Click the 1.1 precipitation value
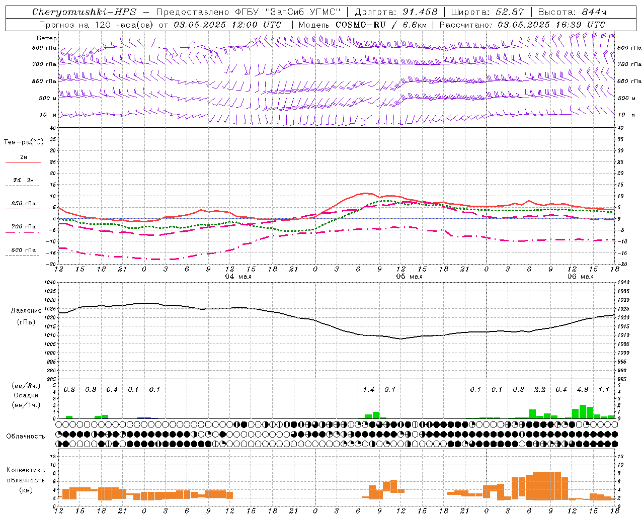 pos(604,390)
